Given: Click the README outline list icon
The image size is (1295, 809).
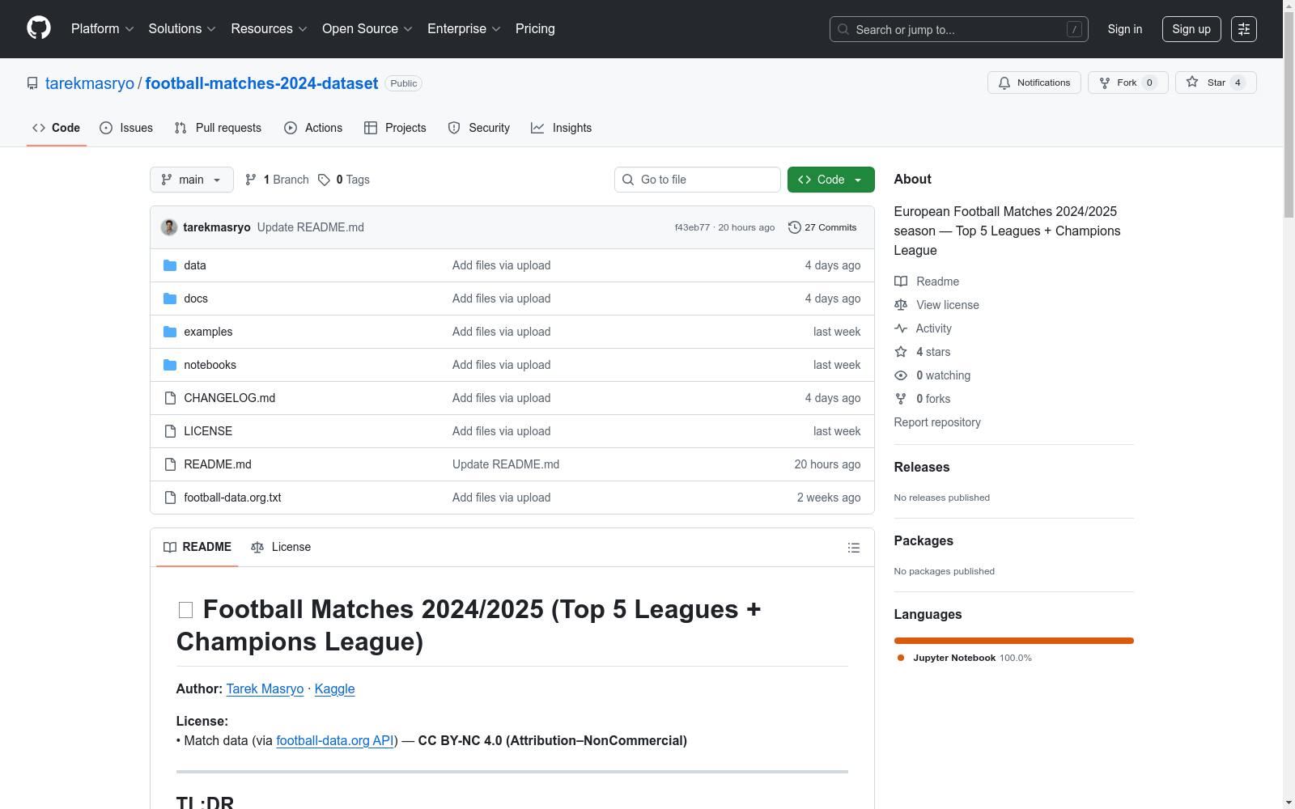Looking at the screenshot, I should [x=853, y=548].
